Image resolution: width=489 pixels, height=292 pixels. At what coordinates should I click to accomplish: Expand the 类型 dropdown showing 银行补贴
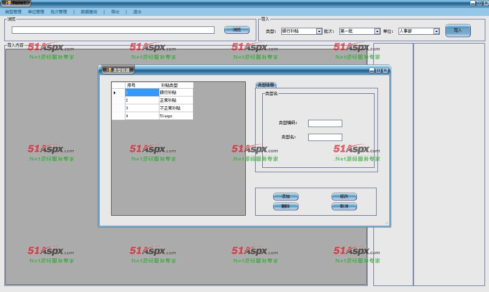point(319,31)
